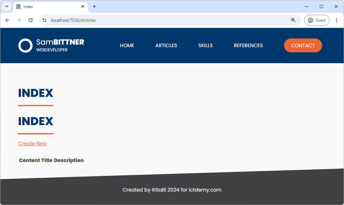Open Chrome's three-dot menu
The image size is (344, 205).
tap(336, 20)
